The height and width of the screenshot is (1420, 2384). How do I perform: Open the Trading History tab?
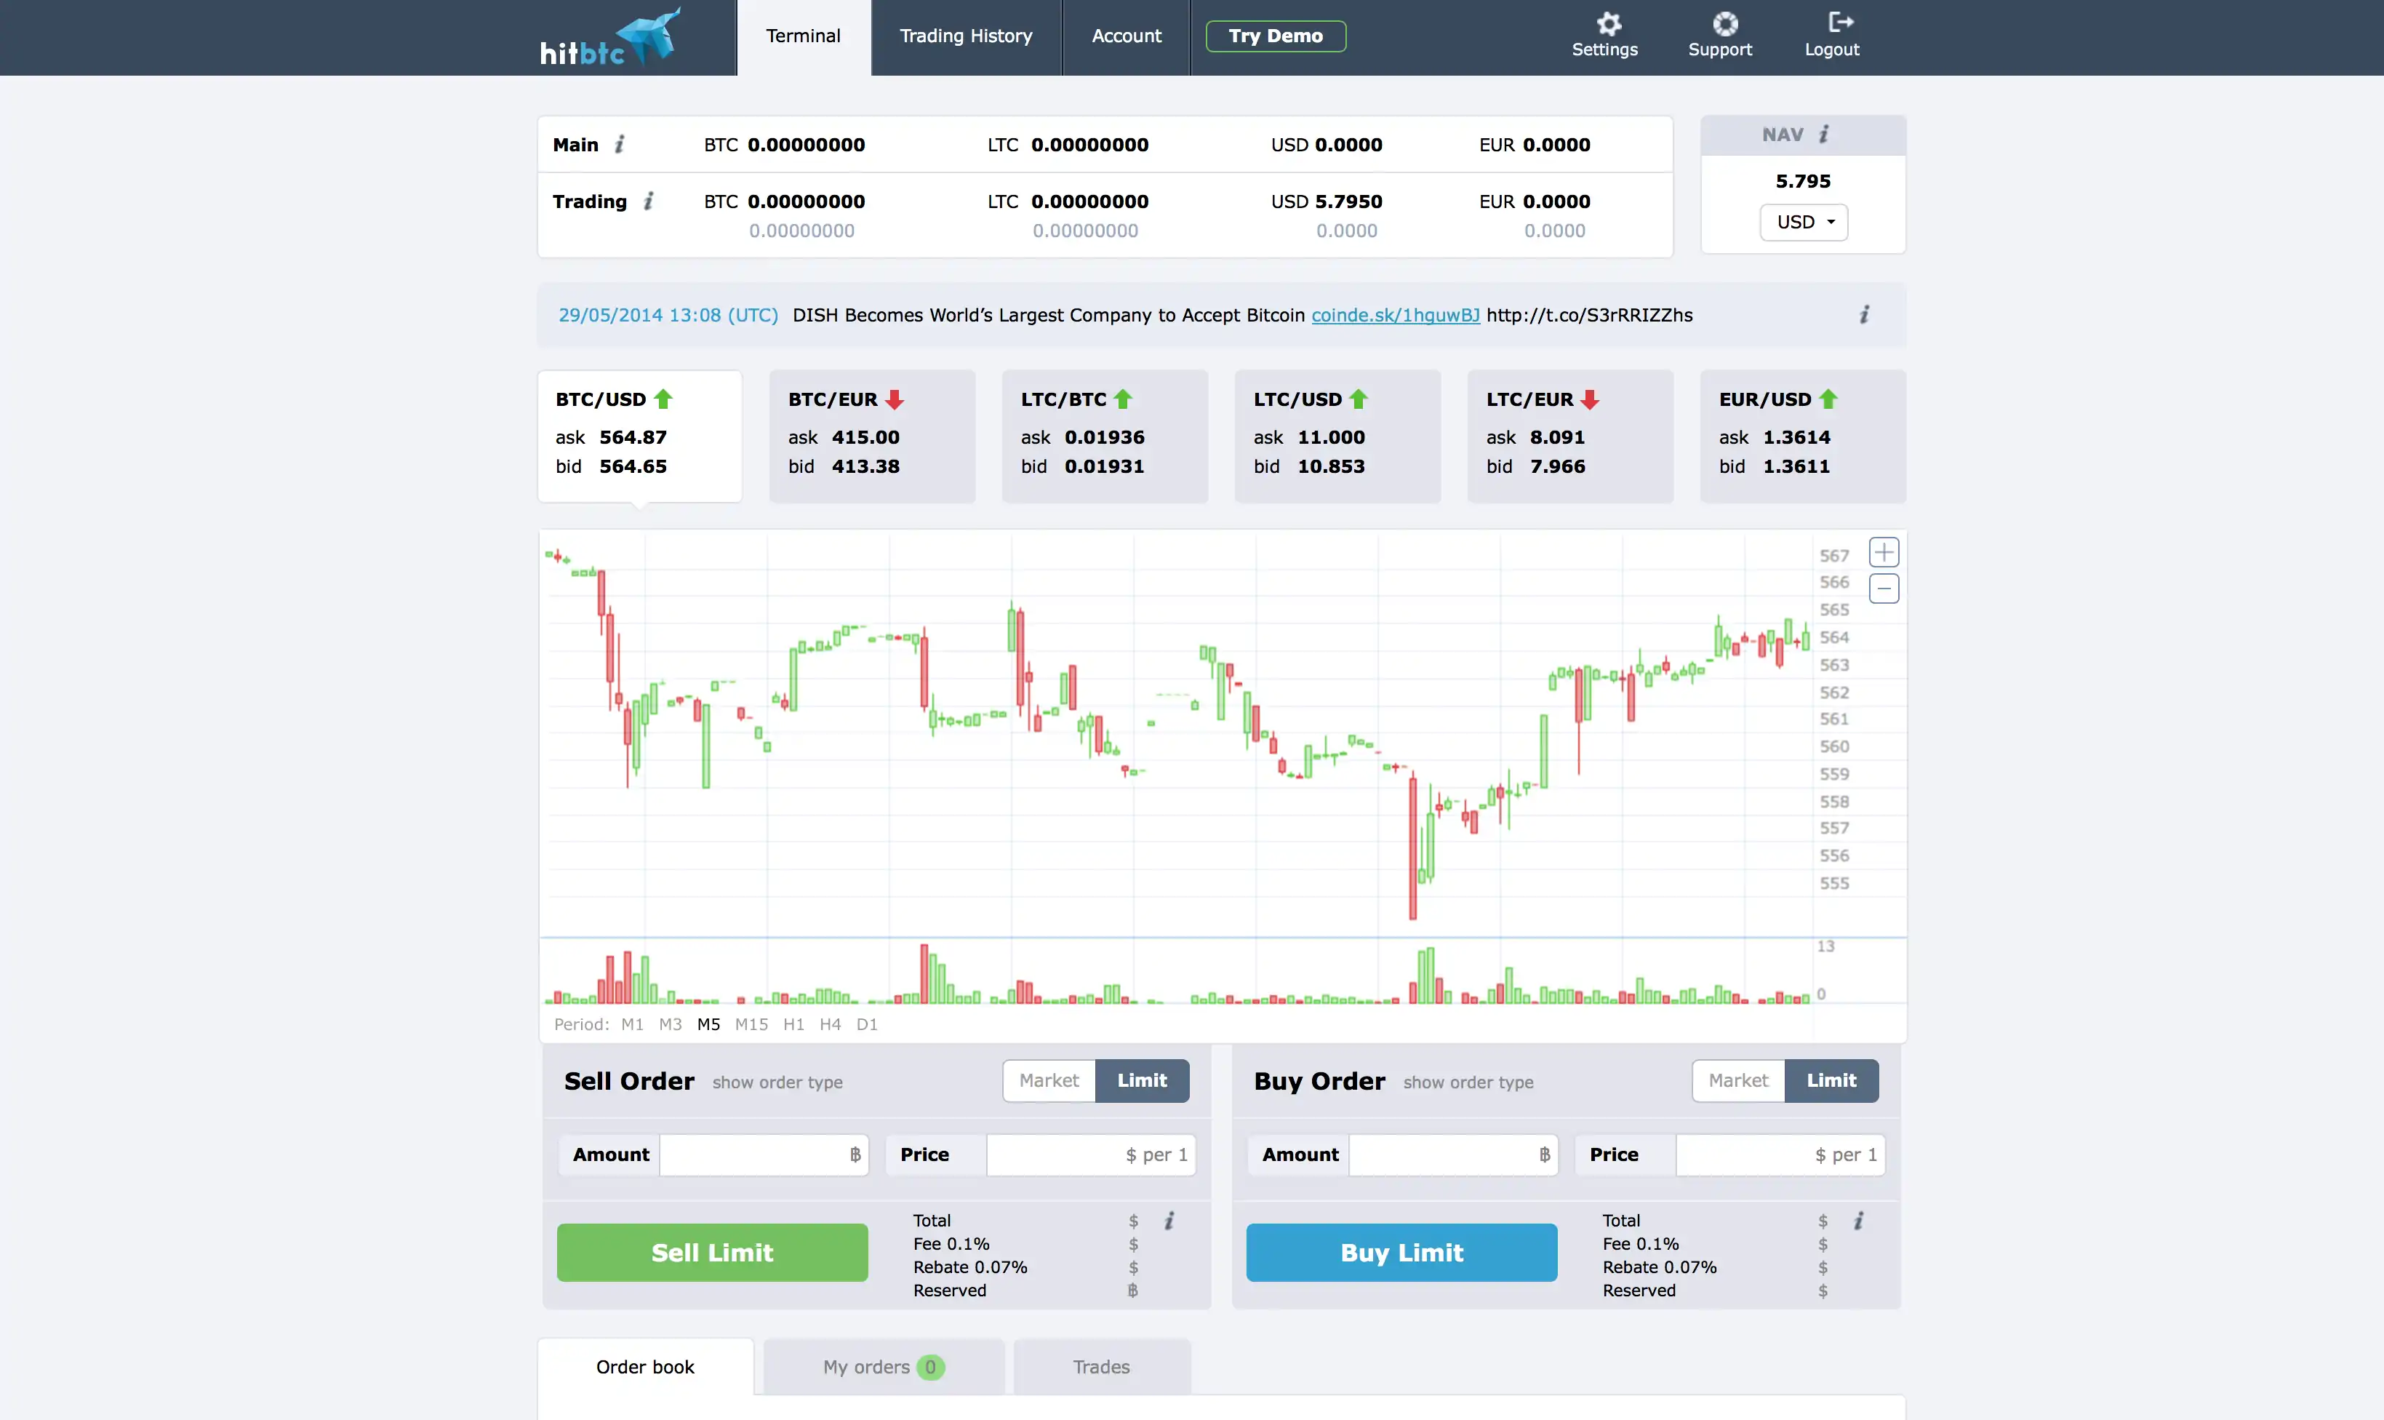pyautogui.click(x=965, y=36)
